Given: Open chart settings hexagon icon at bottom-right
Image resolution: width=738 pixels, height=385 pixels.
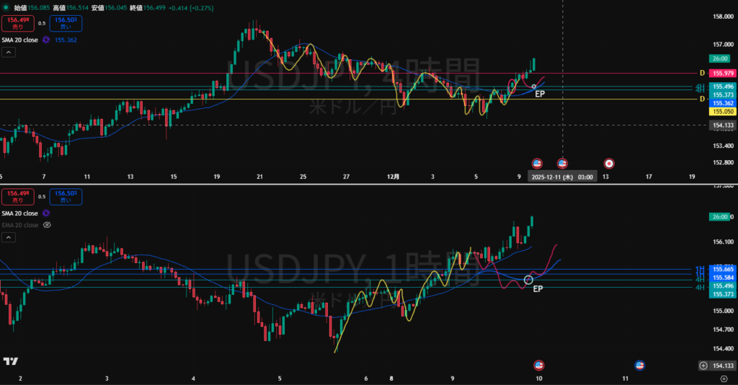Looking at the screenshot, I should tap(723, 378).
